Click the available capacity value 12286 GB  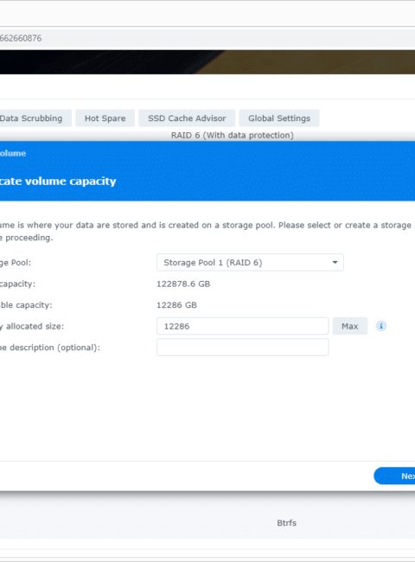pyautogui.click(x=176, y=305)
